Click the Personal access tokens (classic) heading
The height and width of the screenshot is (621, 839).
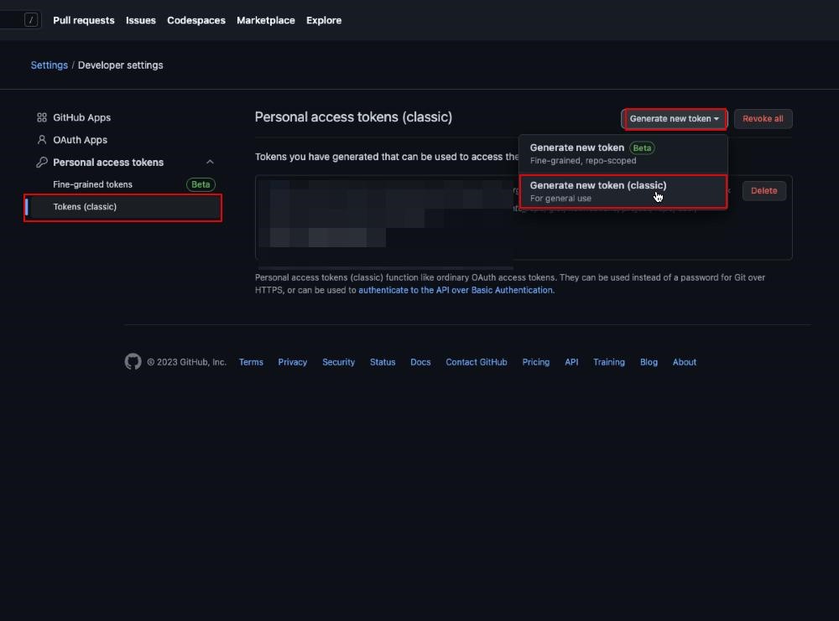pyautogui.click(x=353, y=117)
